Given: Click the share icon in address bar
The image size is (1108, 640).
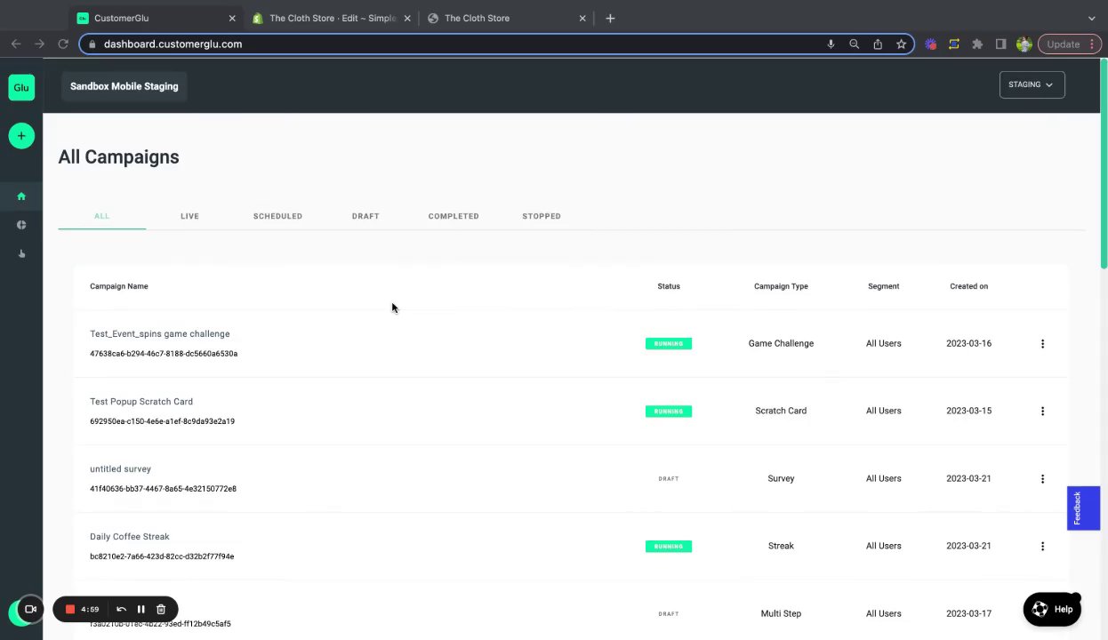Looking at the screenshot, I should [x=878, y=44].
